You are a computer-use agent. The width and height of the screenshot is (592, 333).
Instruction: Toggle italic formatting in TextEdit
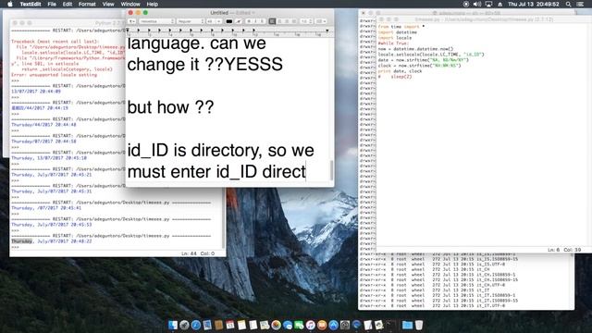255,21
